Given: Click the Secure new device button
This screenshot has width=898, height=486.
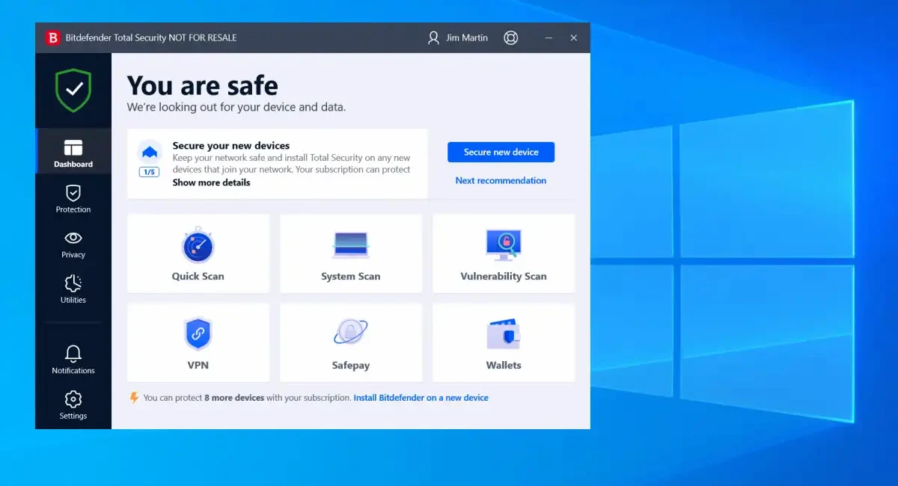Looking at the screenshot, I should point(501,152).
